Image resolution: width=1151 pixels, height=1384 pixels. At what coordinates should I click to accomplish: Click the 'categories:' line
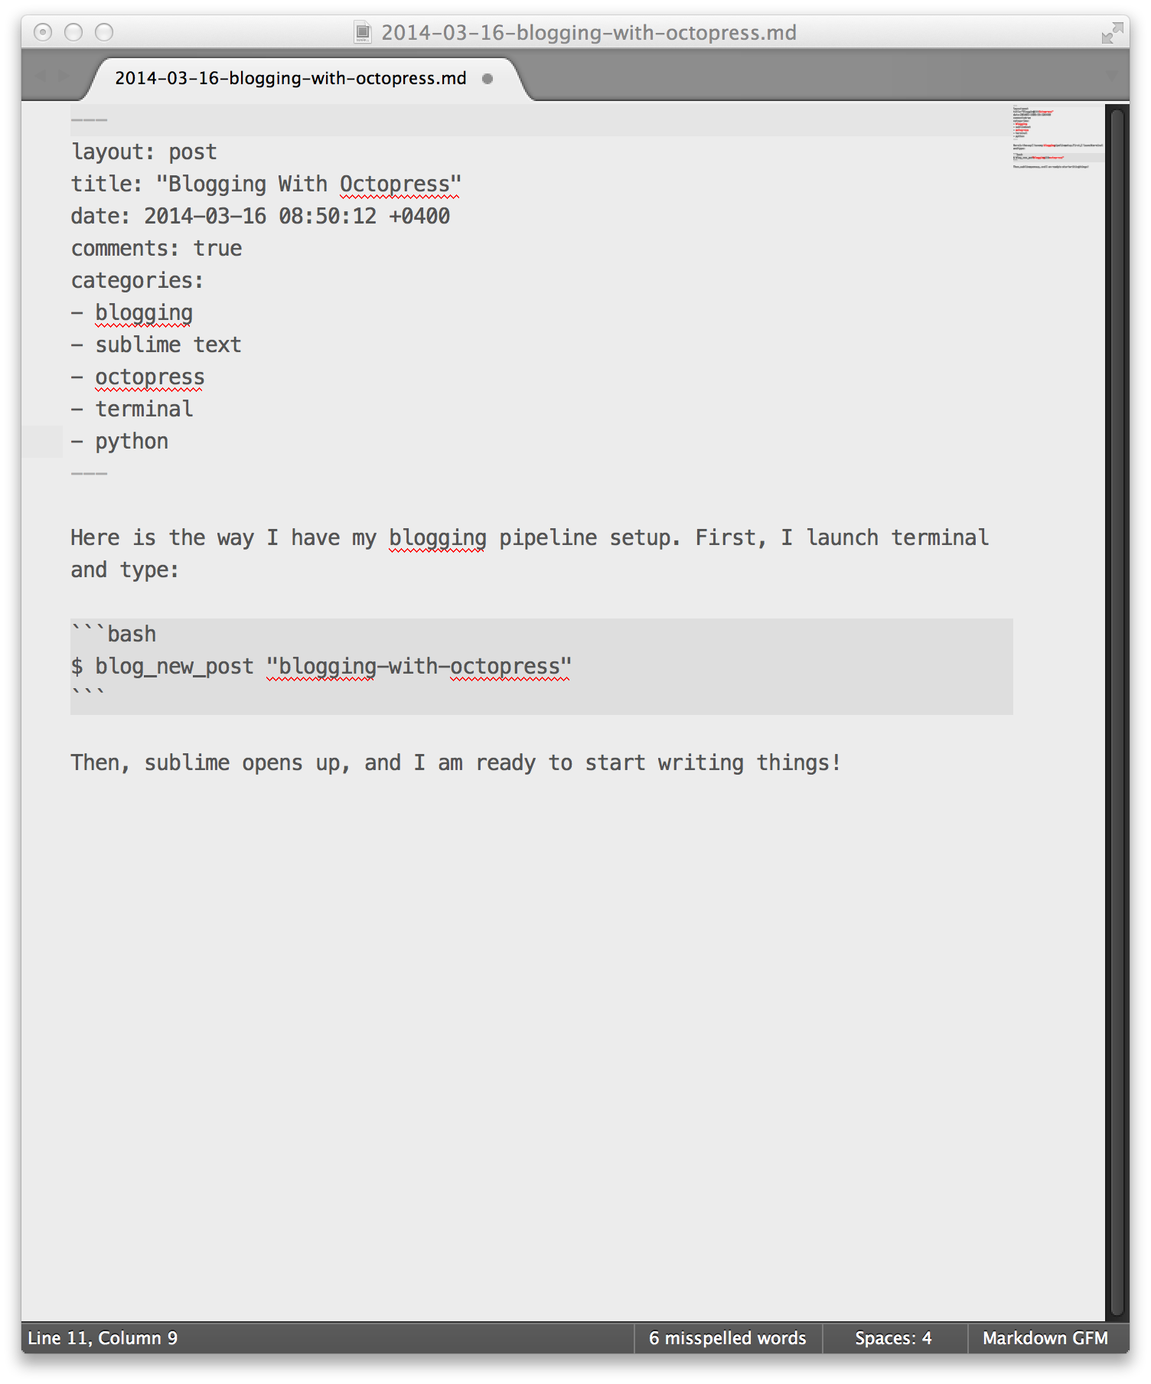point(138,280)
